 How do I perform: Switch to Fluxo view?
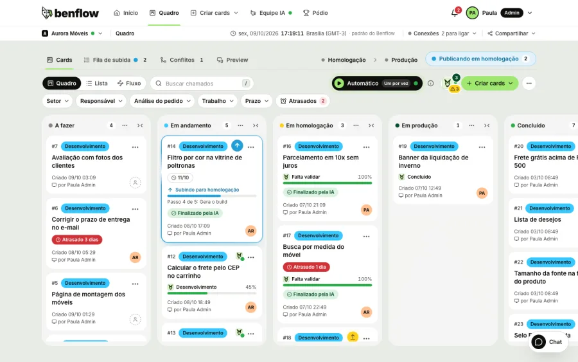[129, 84]
